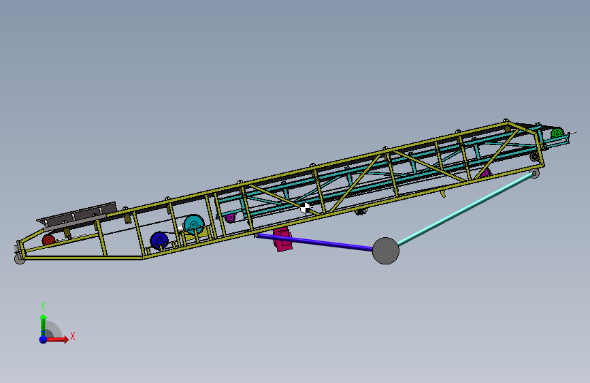Image resolution: width=590 pixels, height=383 pixels.
Task: Select the teal drive pulley
Action: (x=194, y=224)
